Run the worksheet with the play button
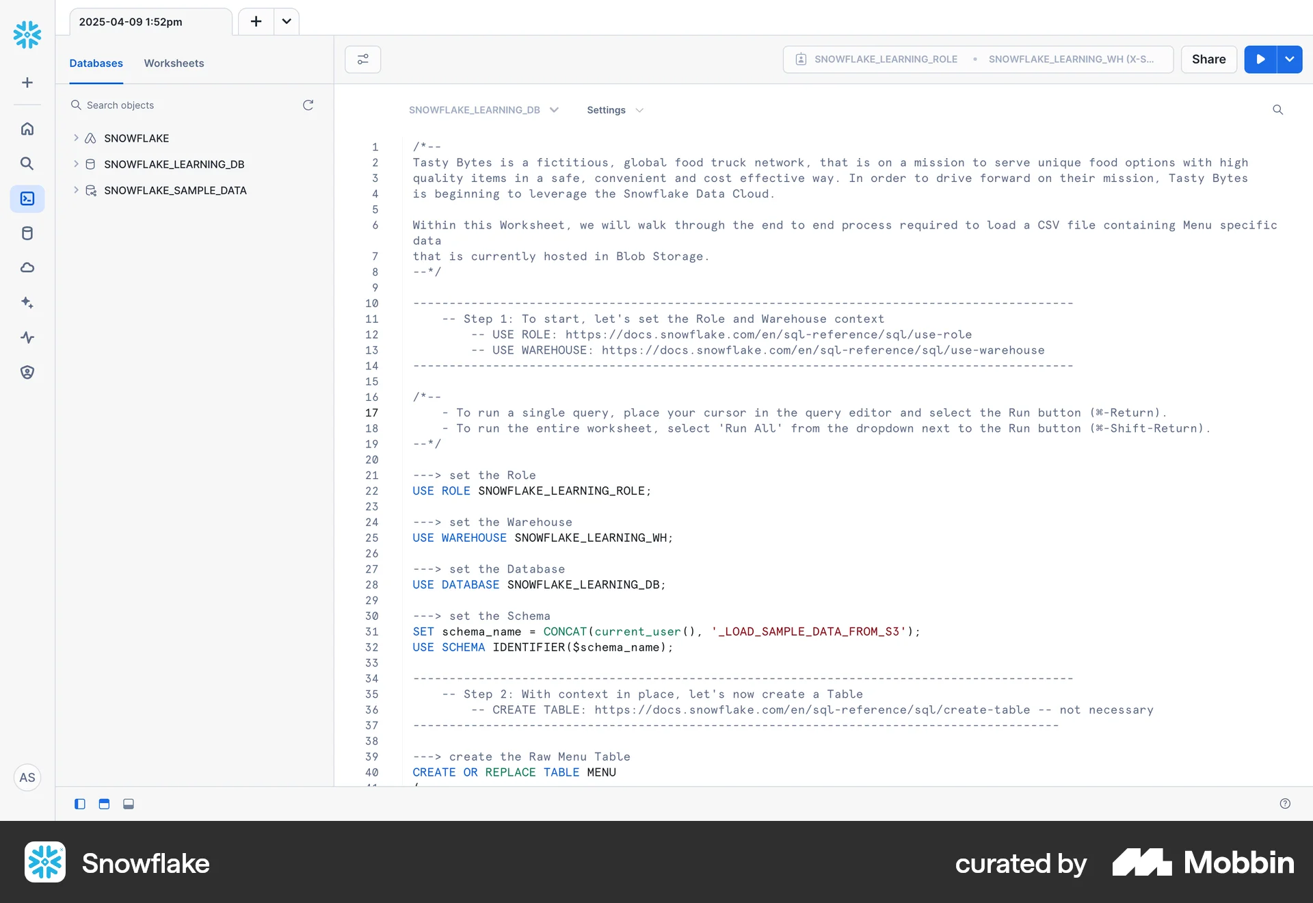This screenshot has width=1313, height=903. click(1260, 59)
